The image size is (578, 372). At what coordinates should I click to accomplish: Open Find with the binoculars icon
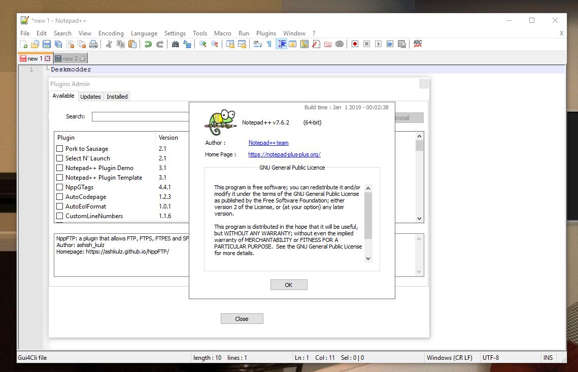[x=175, y=44]
